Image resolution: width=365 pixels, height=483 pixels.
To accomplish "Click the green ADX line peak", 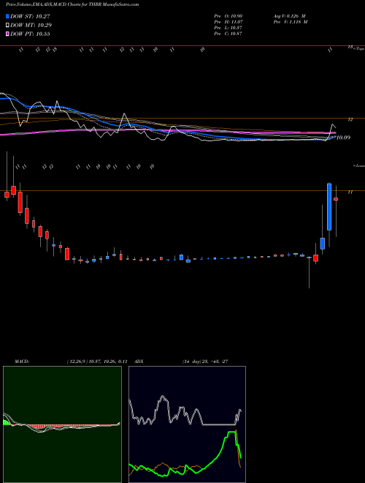I will 232,433.
